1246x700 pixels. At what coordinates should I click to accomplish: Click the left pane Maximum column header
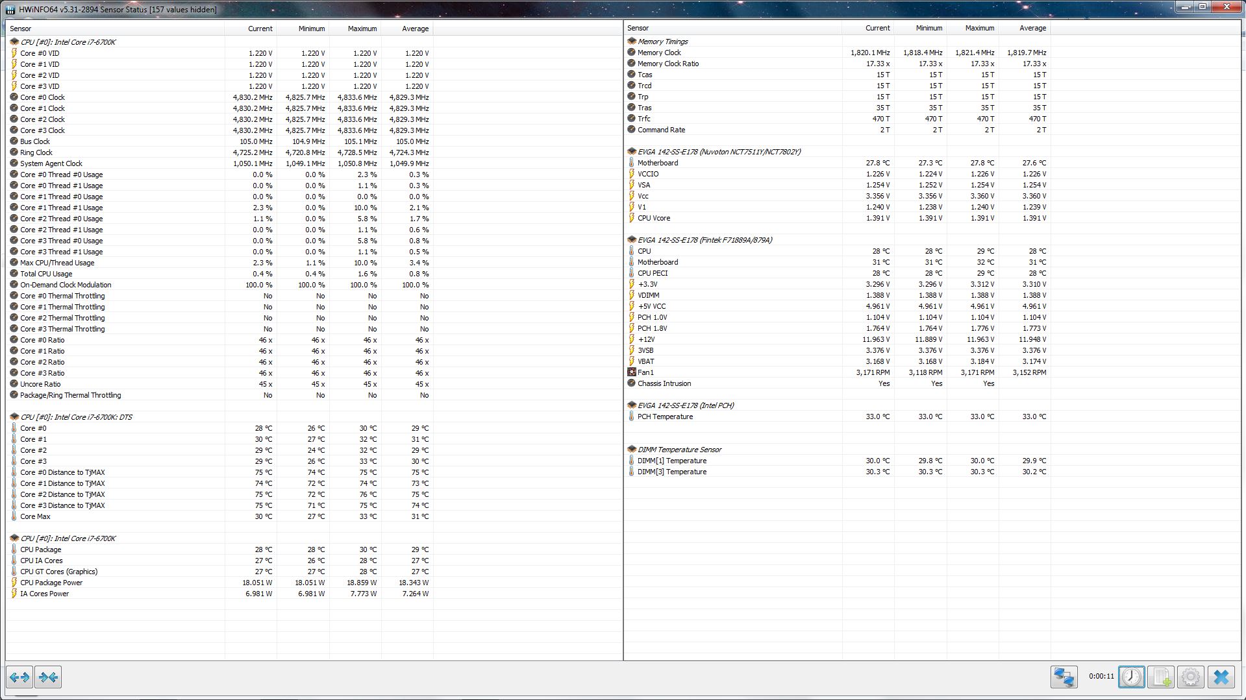tap(355, 29)
